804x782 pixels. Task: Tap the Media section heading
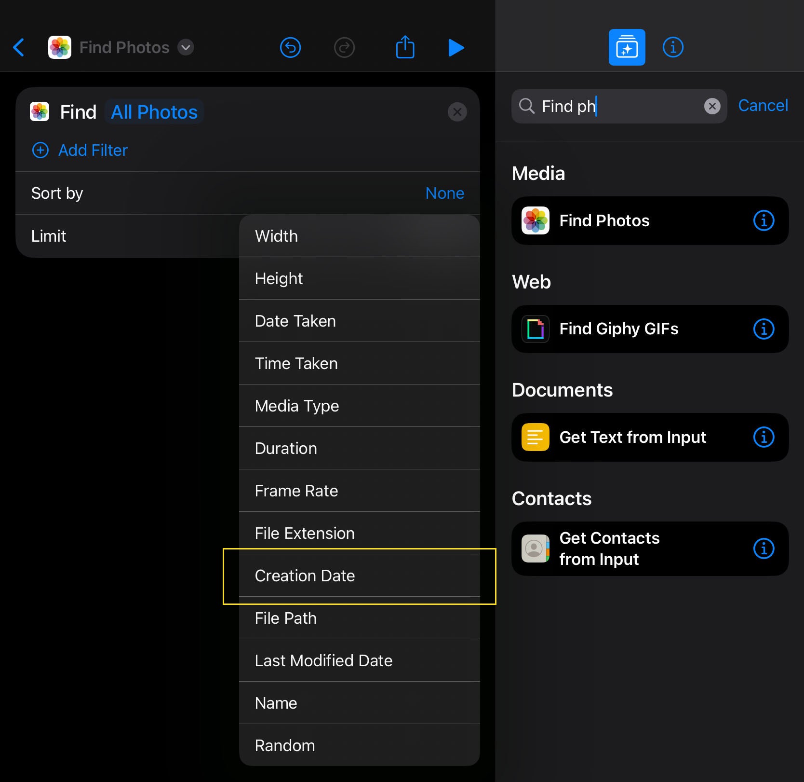(538, 173)
